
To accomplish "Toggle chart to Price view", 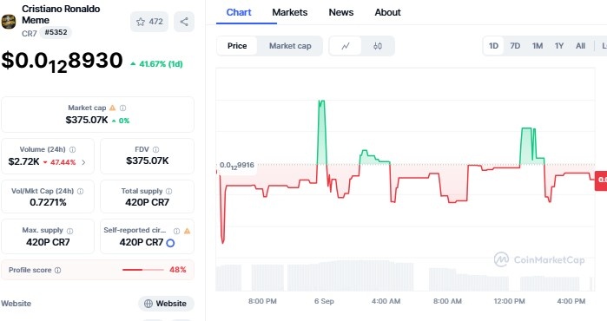I will (237, 46).
